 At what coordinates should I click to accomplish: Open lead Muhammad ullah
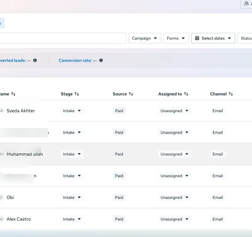25,154
